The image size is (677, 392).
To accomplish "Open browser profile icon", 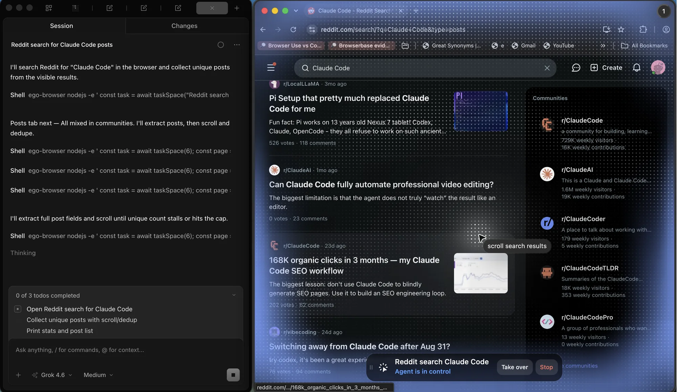I will point(666,29).
